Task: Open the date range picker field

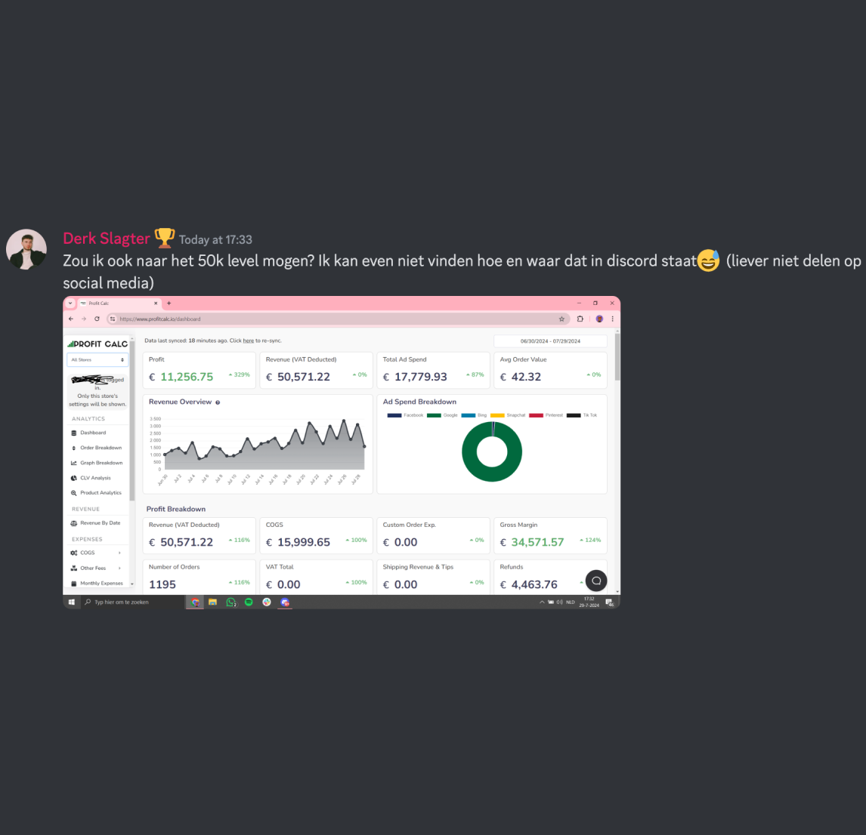Action: [x=550, y=341]
